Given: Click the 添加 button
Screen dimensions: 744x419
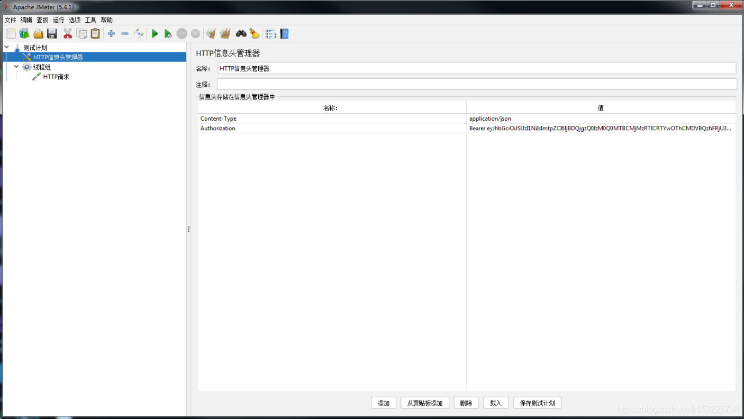Looking at the screenshot, I should [384, 403].
